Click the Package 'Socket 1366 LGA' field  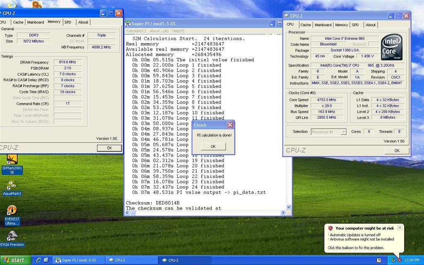pyautogui.click(x=344, y=50)
